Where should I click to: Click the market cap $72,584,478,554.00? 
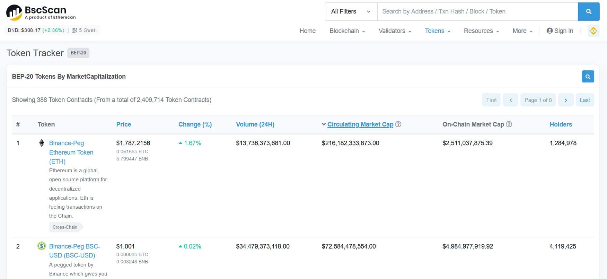point(349,246)
